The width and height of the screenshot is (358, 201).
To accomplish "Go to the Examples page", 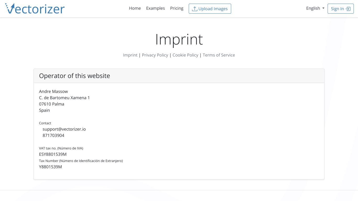I will (155, 8).
